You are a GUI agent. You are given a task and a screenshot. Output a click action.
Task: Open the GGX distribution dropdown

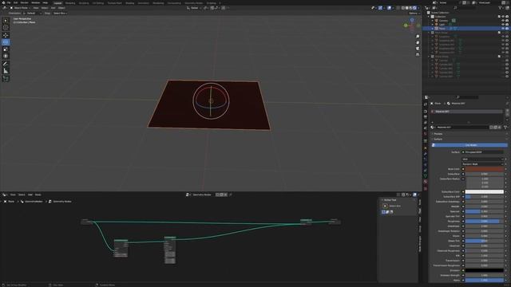coord(482,159)
